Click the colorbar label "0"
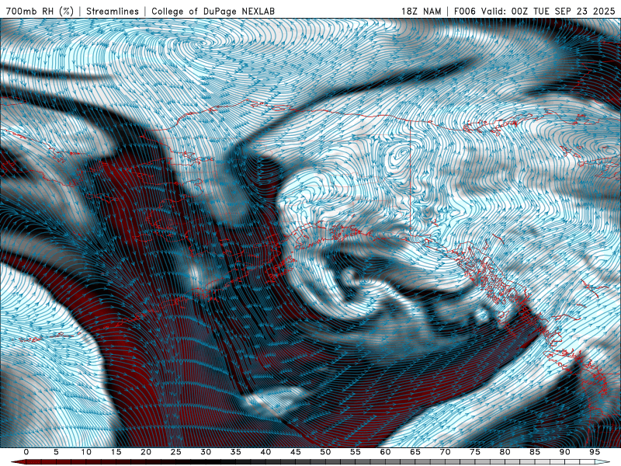The width and height of the screenshot is (621, 466). [x=26, y=452]
